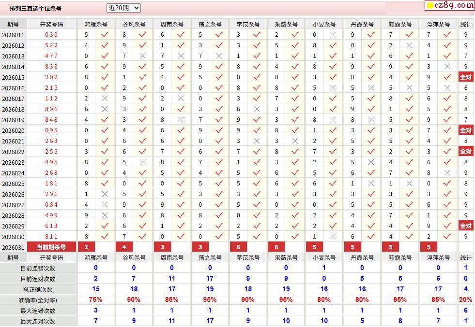Click the 目前连错次数 row label
The width and height of the screenshot is (475, 327).
38,269
